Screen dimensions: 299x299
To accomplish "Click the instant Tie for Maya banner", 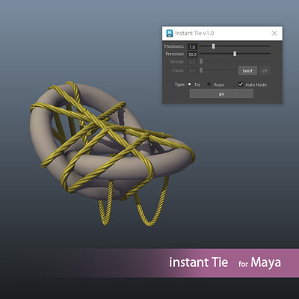I will click(225, 262).
